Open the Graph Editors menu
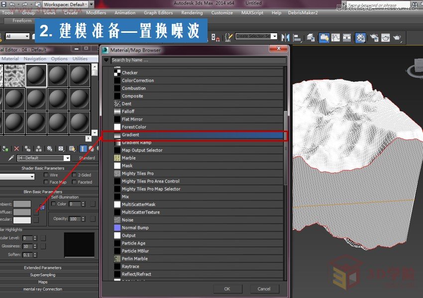423x298 pixels. click(x=158, y=12)
